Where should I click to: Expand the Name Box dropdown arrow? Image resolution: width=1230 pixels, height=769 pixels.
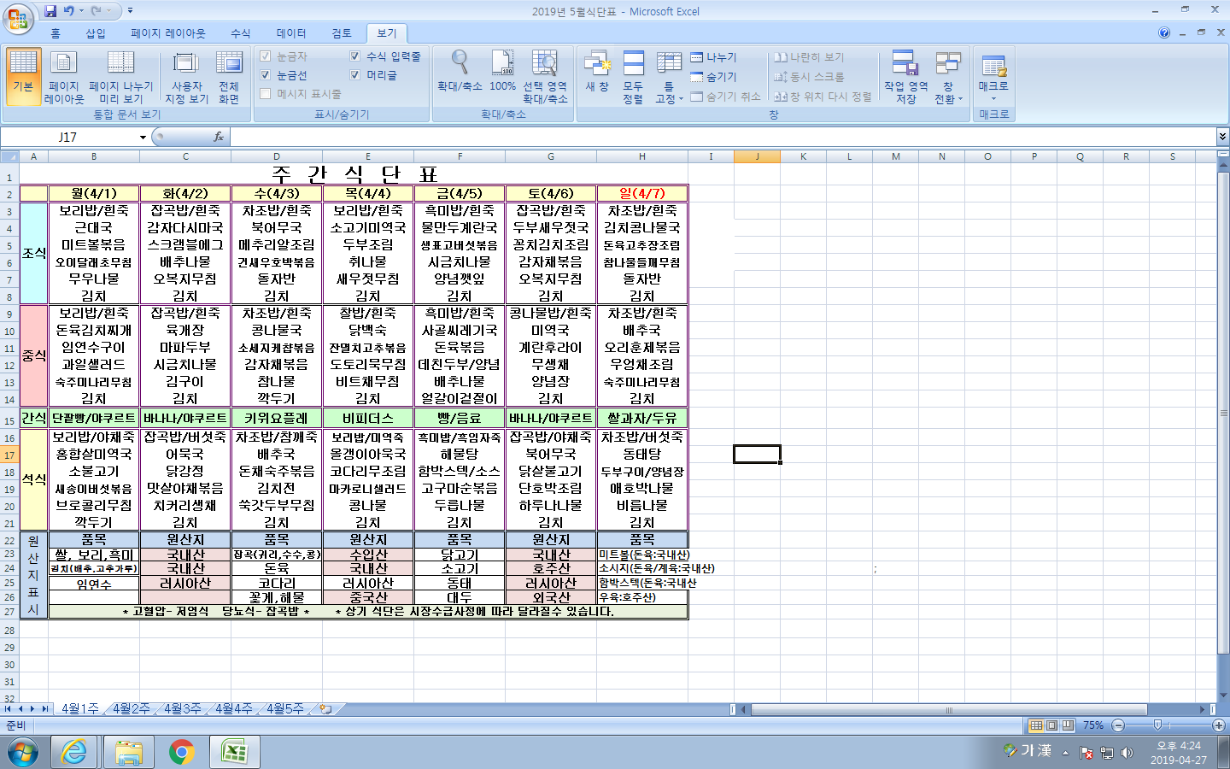(x=143, y=137)
